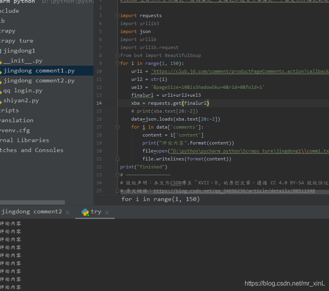This screenshot has height=291, width=329.
Task: Click Python icon on try tab
Action: coord(85,212)
